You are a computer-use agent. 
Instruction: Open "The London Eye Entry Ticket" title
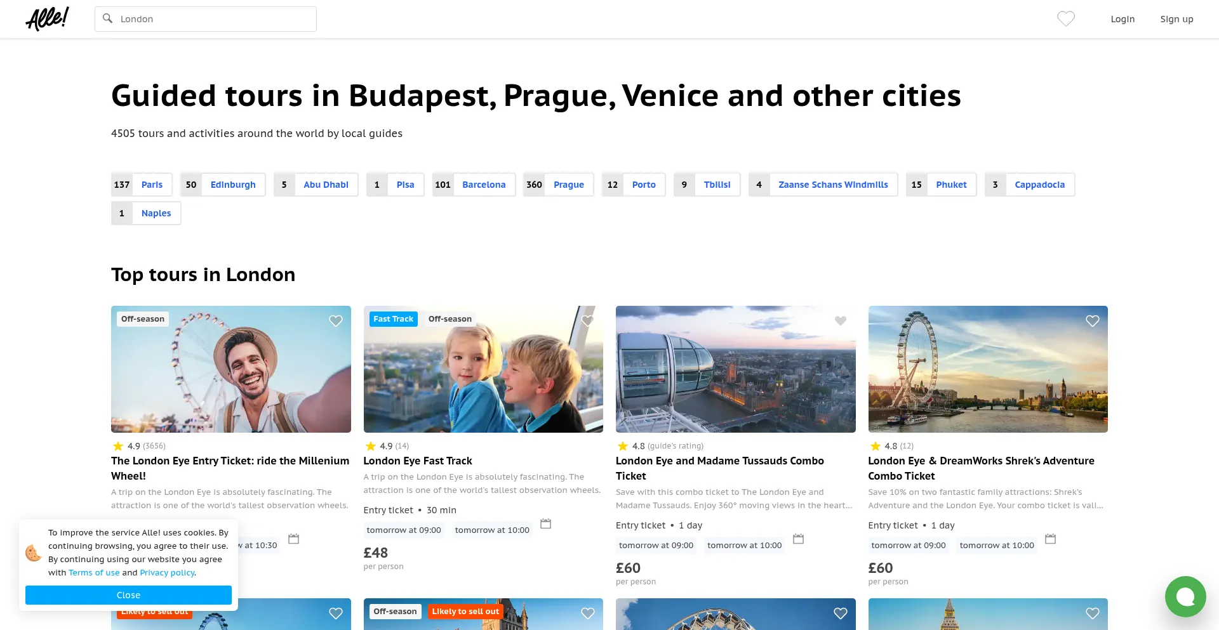pyautogui.click(x=230, y=468)
